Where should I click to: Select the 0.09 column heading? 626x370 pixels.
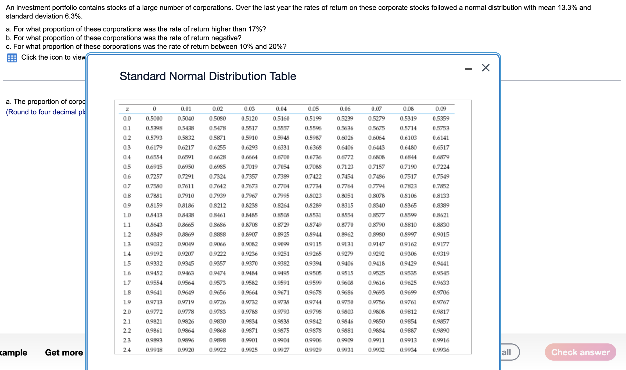(x=440, y=108)
